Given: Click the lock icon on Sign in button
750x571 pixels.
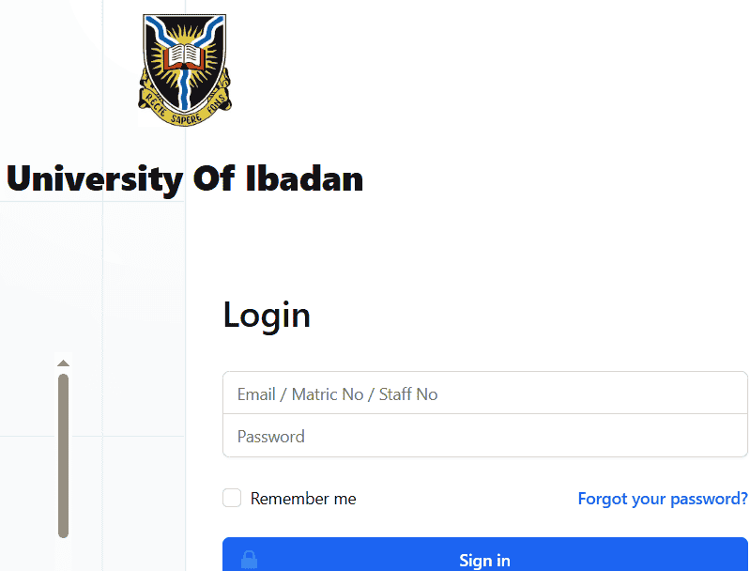Looking at the screenshot, I should pos(249,560).
